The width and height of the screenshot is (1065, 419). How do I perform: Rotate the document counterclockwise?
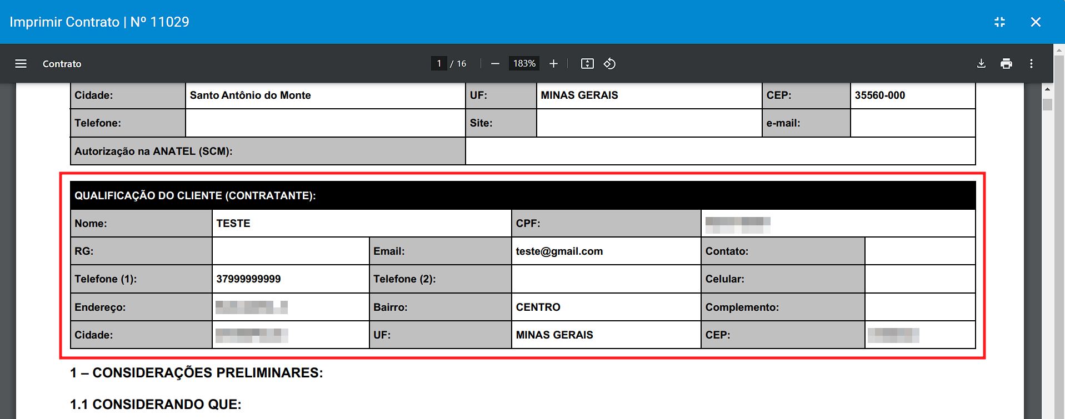click(609, 64)
